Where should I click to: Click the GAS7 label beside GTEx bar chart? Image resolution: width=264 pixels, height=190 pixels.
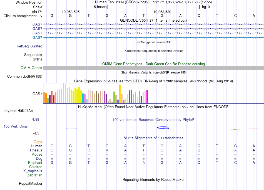click(38, 94)
